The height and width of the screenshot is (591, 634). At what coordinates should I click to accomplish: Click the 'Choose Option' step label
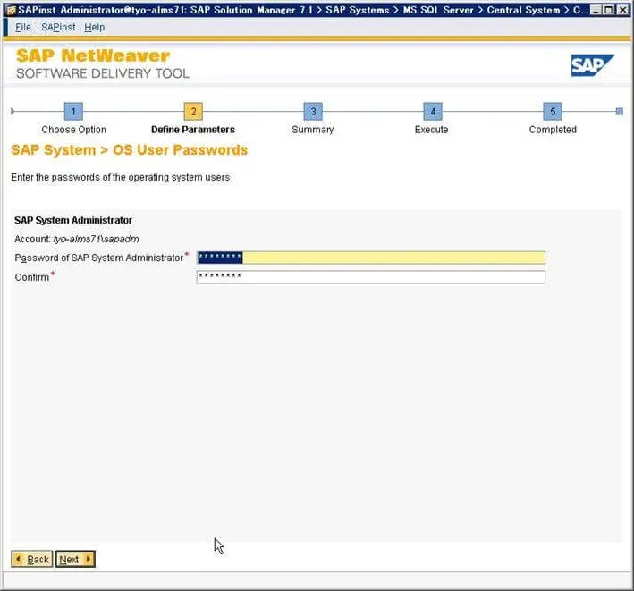[73, 130]
